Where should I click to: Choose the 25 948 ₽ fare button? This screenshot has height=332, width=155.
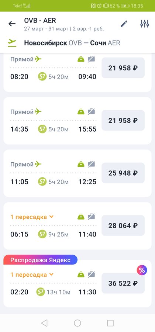(x=123, y=173)
